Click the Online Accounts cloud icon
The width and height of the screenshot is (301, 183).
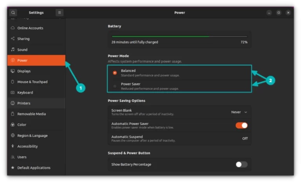[13, 28]
